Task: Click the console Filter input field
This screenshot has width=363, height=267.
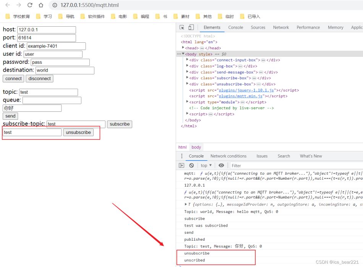Action: click(267, 166)
